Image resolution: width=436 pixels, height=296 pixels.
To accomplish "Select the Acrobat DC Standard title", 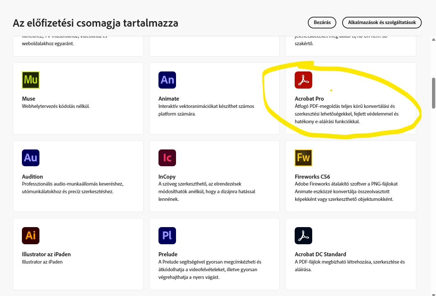I will pos(320,254).
